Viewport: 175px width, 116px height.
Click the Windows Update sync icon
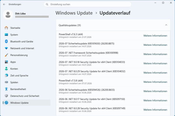[6, 103]
